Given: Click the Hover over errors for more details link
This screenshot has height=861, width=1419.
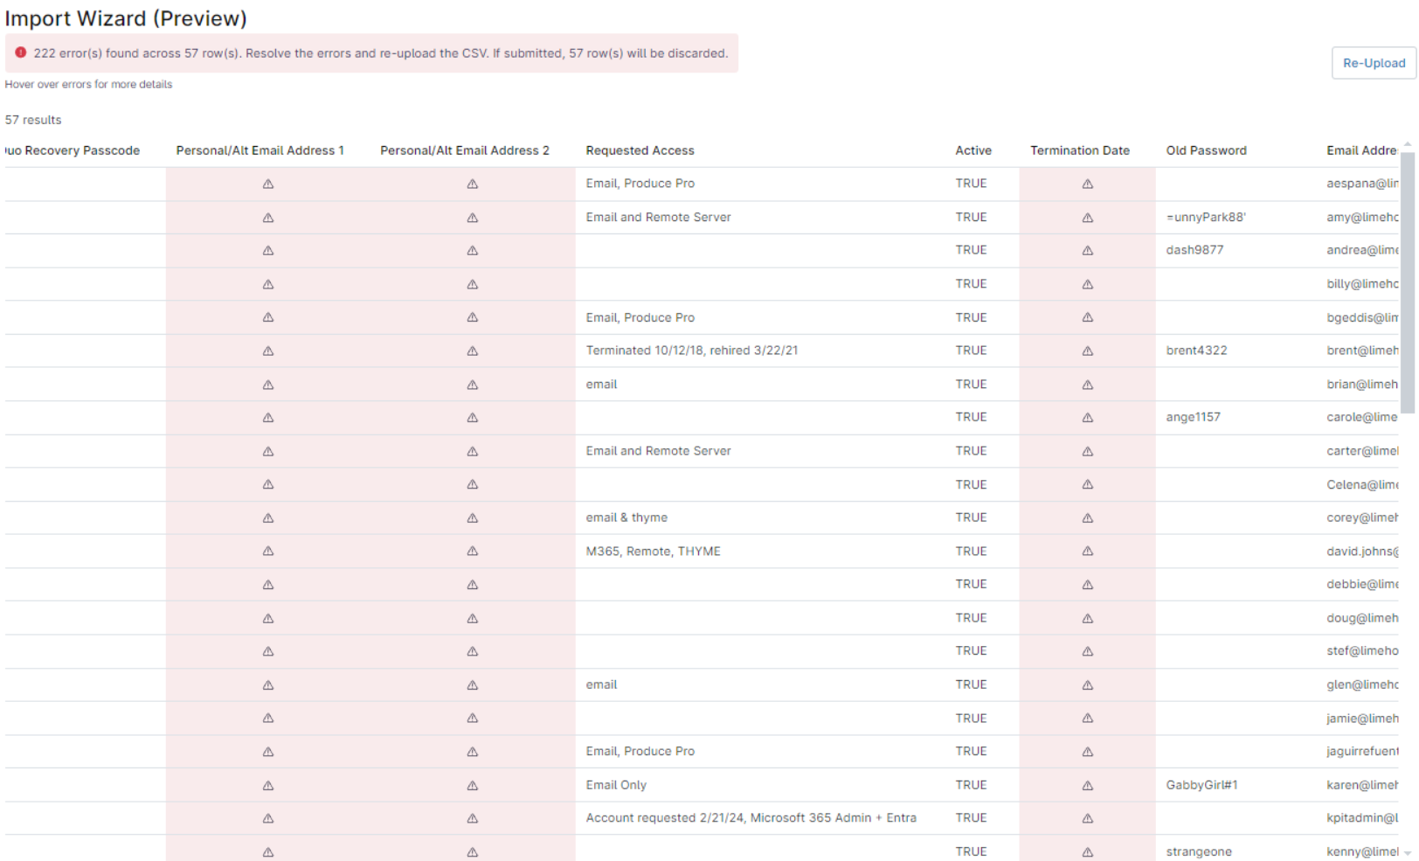Looking at the screenshot, I should tap(88, 84).
